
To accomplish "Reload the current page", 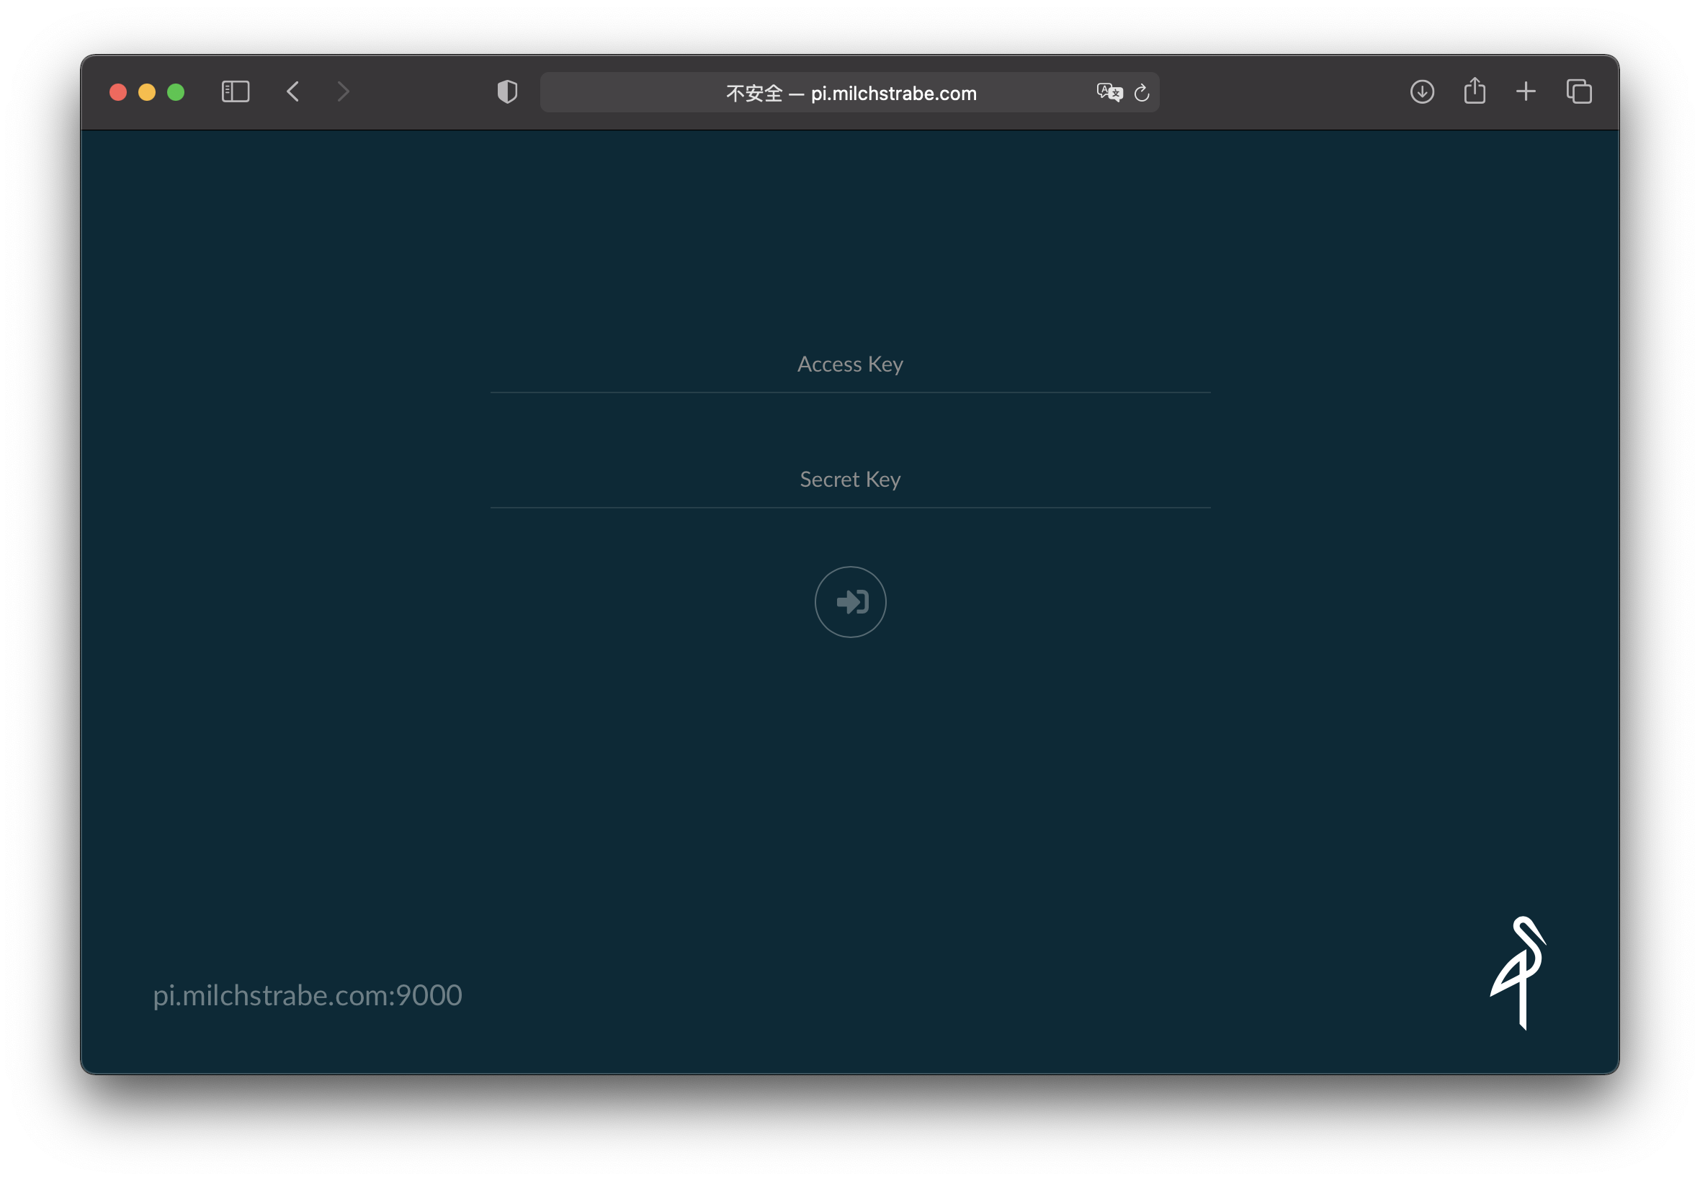I will click(x=1141, y=92).
